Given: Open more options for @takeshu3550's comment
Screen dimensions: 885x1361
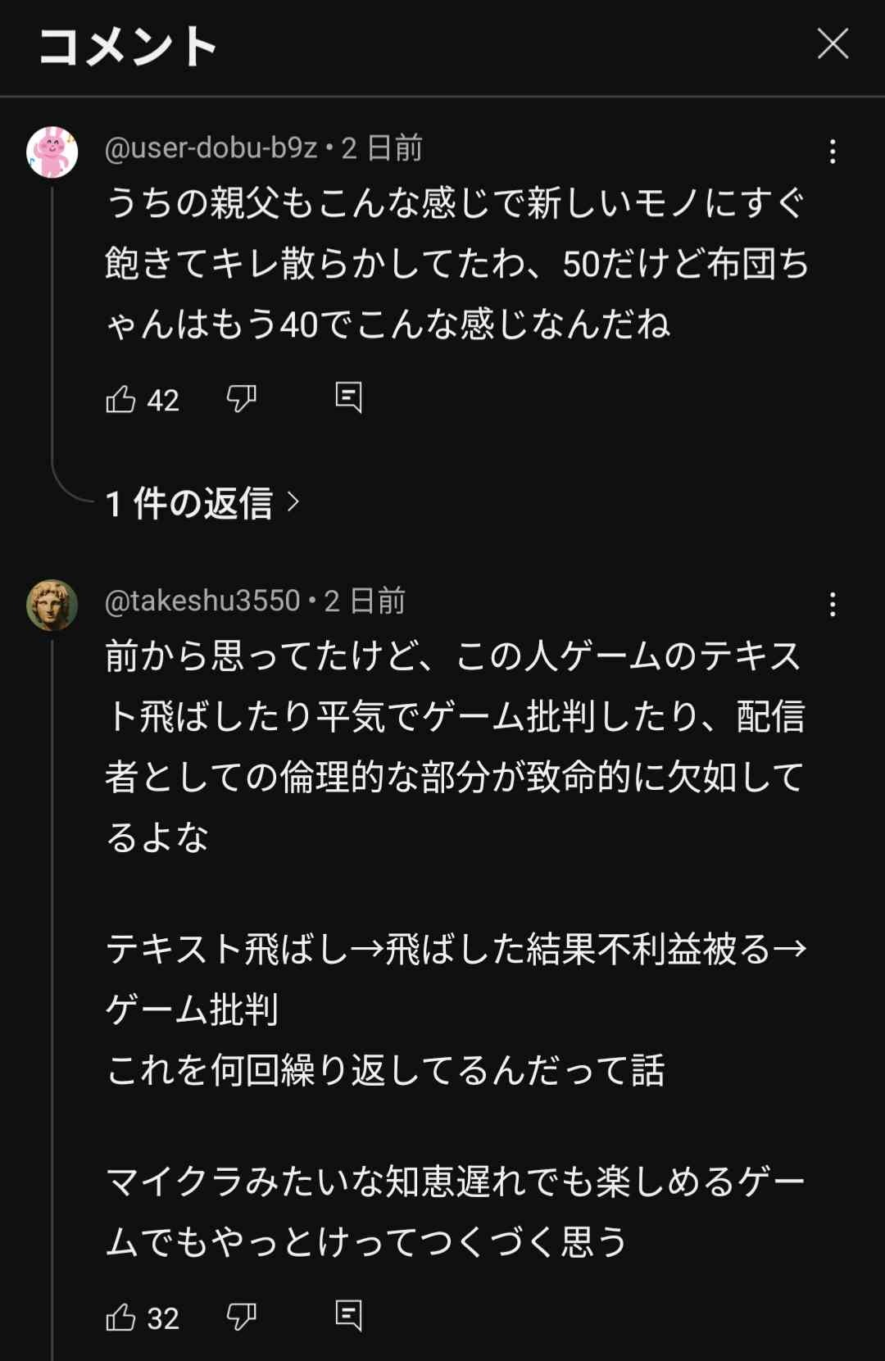Looking at the screenshot, I should (833, 605).
